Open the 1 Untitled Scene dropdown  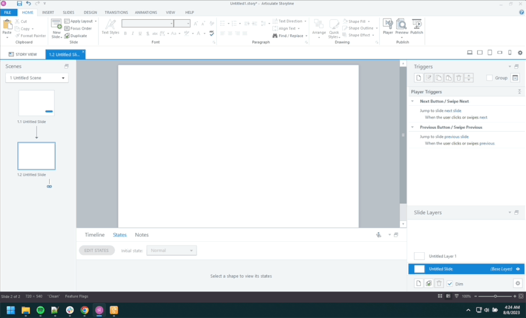point(37,78)
